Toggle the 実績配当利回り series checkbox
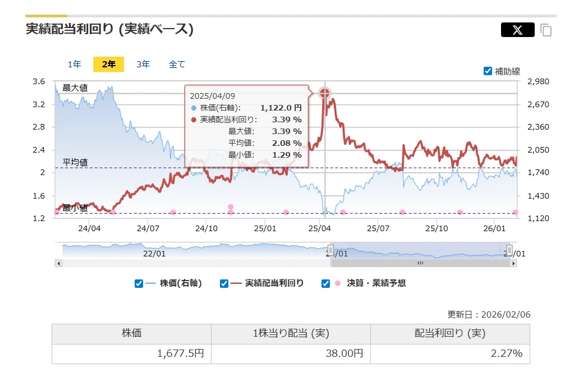 [224, 283]
